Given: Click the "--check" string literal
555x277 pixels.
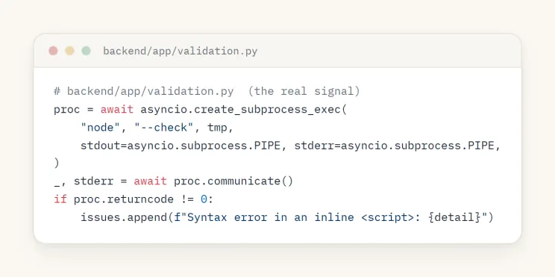Looking at the screenshot, I should (164, 128).
